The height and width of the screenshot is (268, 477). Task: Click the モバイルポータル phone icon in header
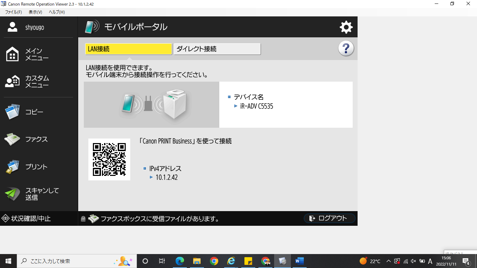(92, 27)
